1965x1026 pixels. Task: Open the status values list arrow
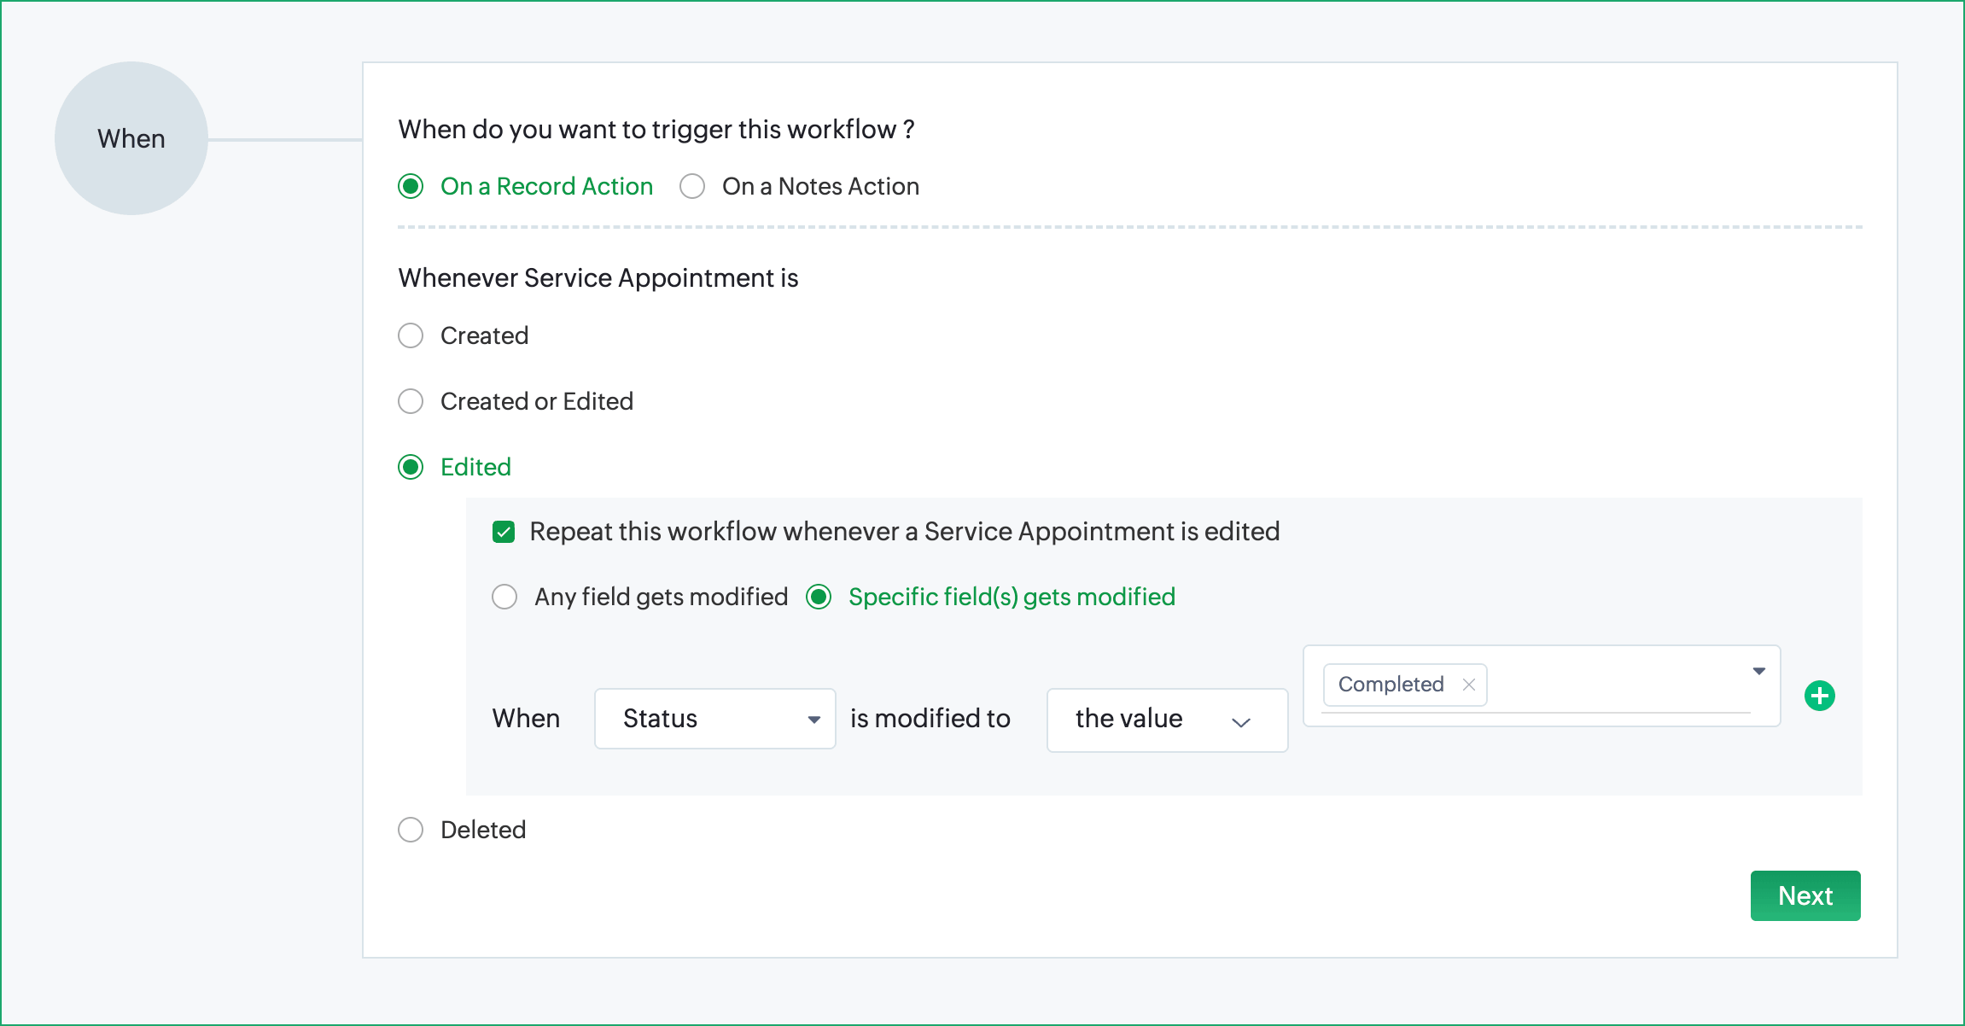[x=1758, y=671]
